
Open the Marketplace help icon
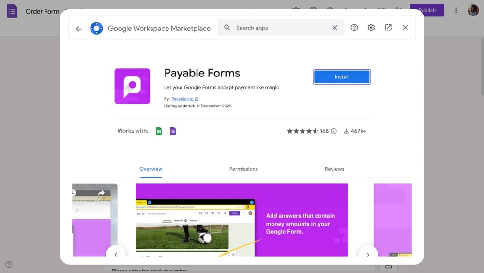pyautogui.click(x=354, y=28)
